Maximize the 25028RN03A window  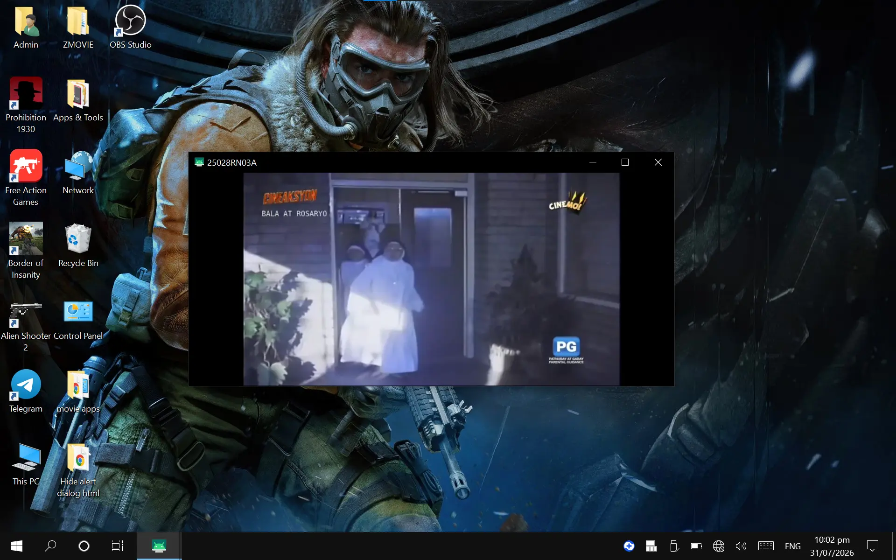pyautogui.click(x=625, y=162)
